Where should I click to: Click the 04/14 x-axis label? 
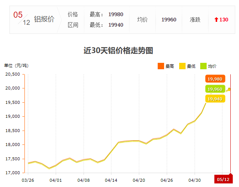click(x=111, y=180)
